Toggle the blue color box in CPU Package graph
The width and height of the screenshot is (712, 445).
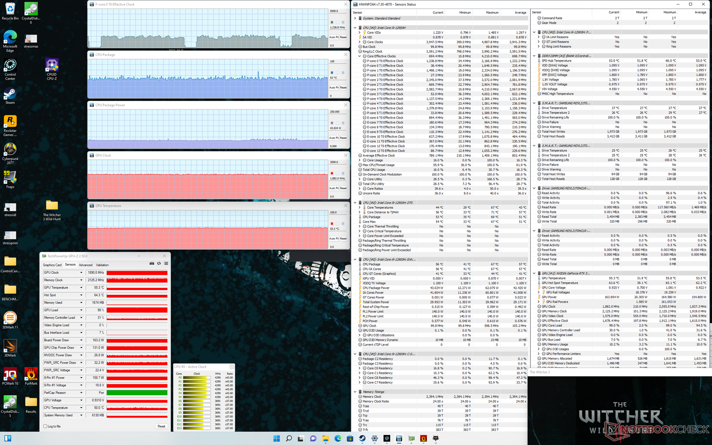332,73
